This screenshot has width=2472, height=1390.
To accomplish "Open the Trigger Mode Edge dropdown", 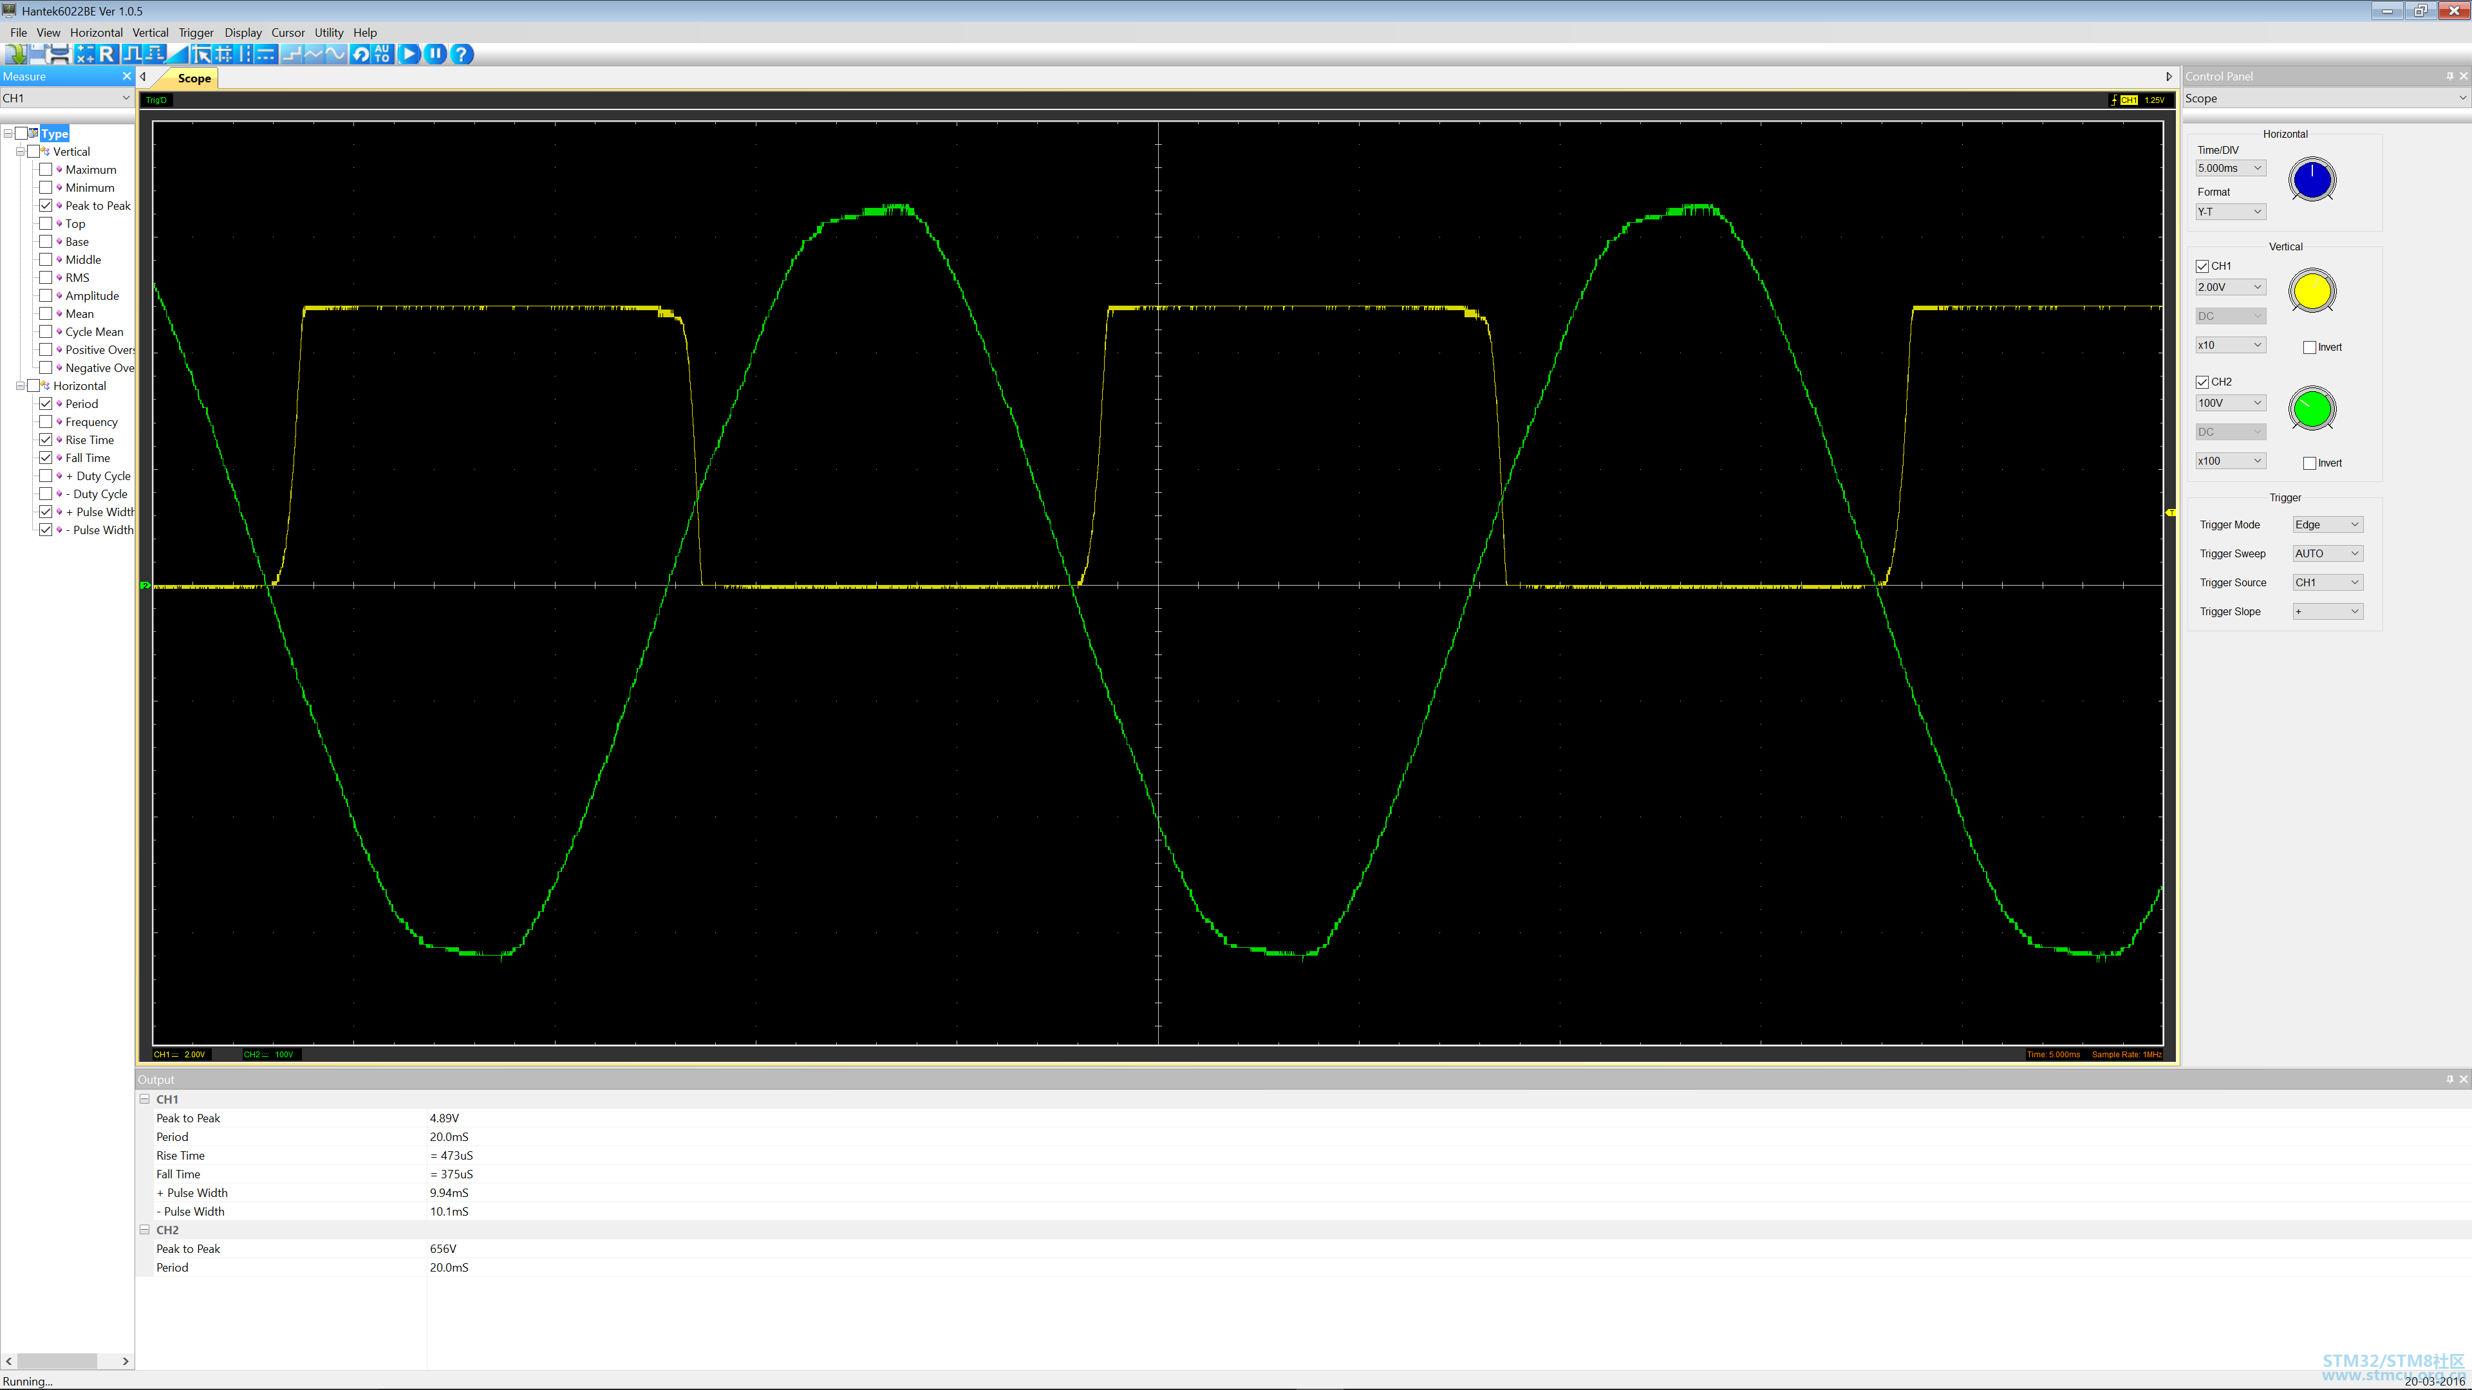I will [2327, 524].
